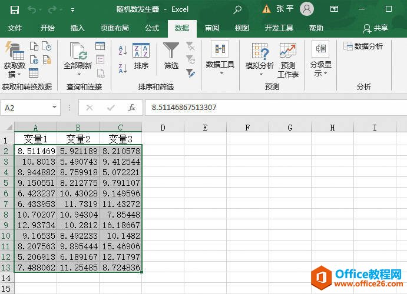Viewport: 407px width, 294px height.
Task: Sort ascending A to Z icon
Action: [123, 50]
